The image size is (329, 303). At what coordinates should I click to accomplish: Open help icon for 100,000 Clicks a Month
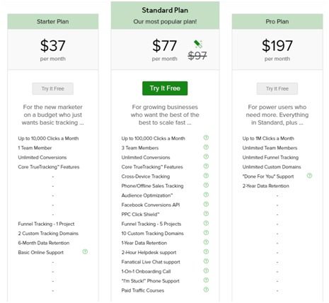206,137
